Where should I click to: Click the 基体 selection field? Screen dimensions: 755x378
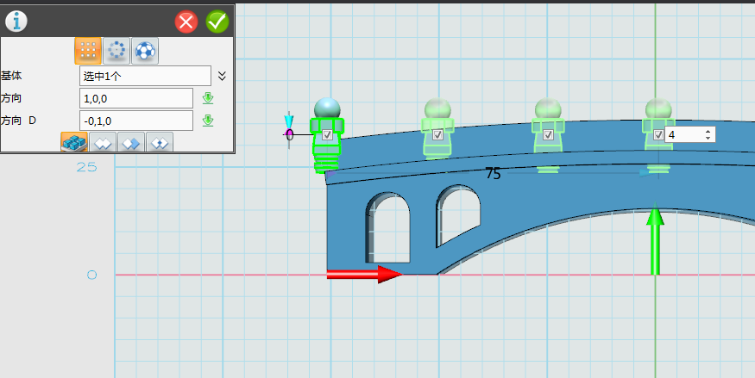145,76
